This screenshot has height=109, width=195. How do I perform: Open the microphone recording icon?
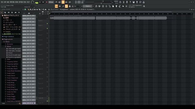[127, 2]
